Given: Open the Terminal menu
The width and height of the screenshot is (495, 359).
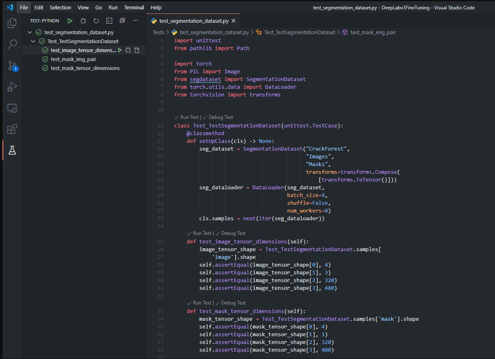Looking at the screenshot, I should pos(134,7).
